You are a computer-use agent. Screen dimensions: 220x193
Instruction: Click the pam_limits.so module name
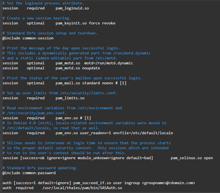pyautogui.click(x=70, y=98)
